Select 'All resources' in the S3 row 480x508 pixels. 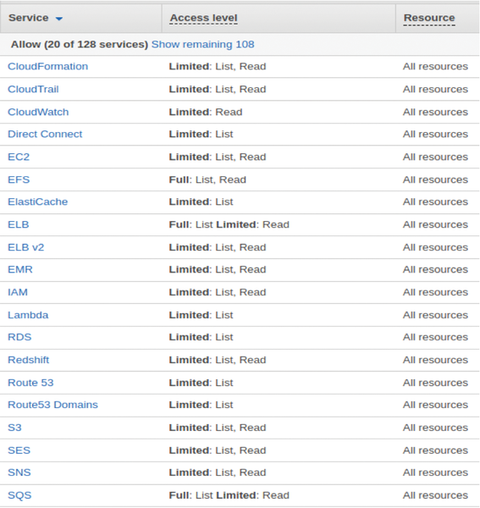click(x=435, y=428)
